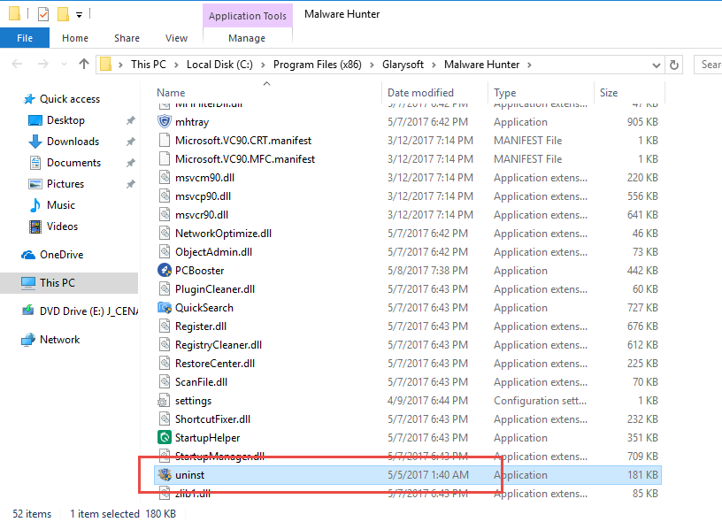Screen dimensions: 722x522
Task: Select the RestoreCenter.dll file name
Action: 215,364
